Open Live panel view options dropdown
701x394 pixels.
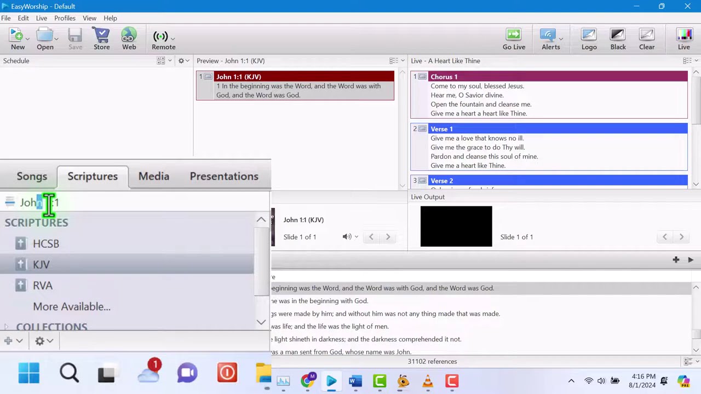click(690, 61)
